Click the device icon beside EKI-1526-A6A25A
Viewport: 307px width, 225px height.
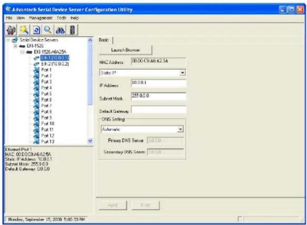pos(29,52)
